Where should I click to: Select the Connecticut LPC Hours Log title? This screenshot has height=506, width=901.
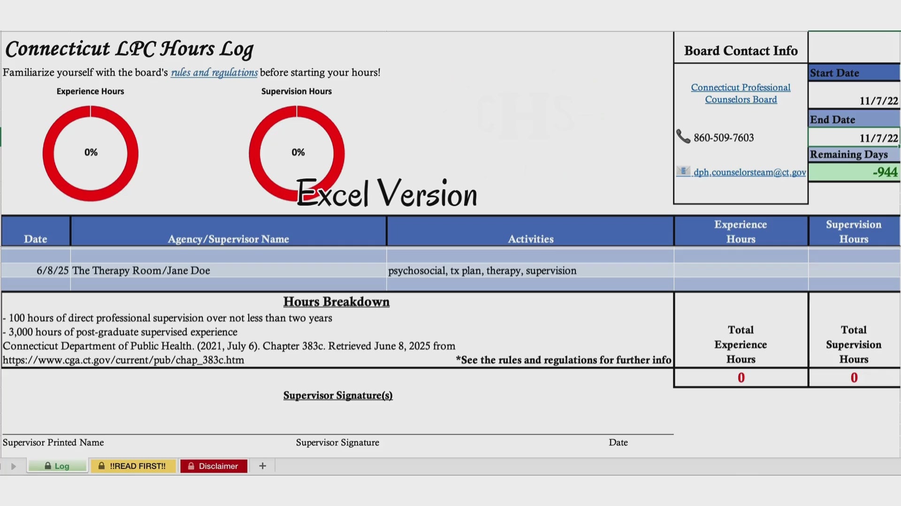[129, 50]
